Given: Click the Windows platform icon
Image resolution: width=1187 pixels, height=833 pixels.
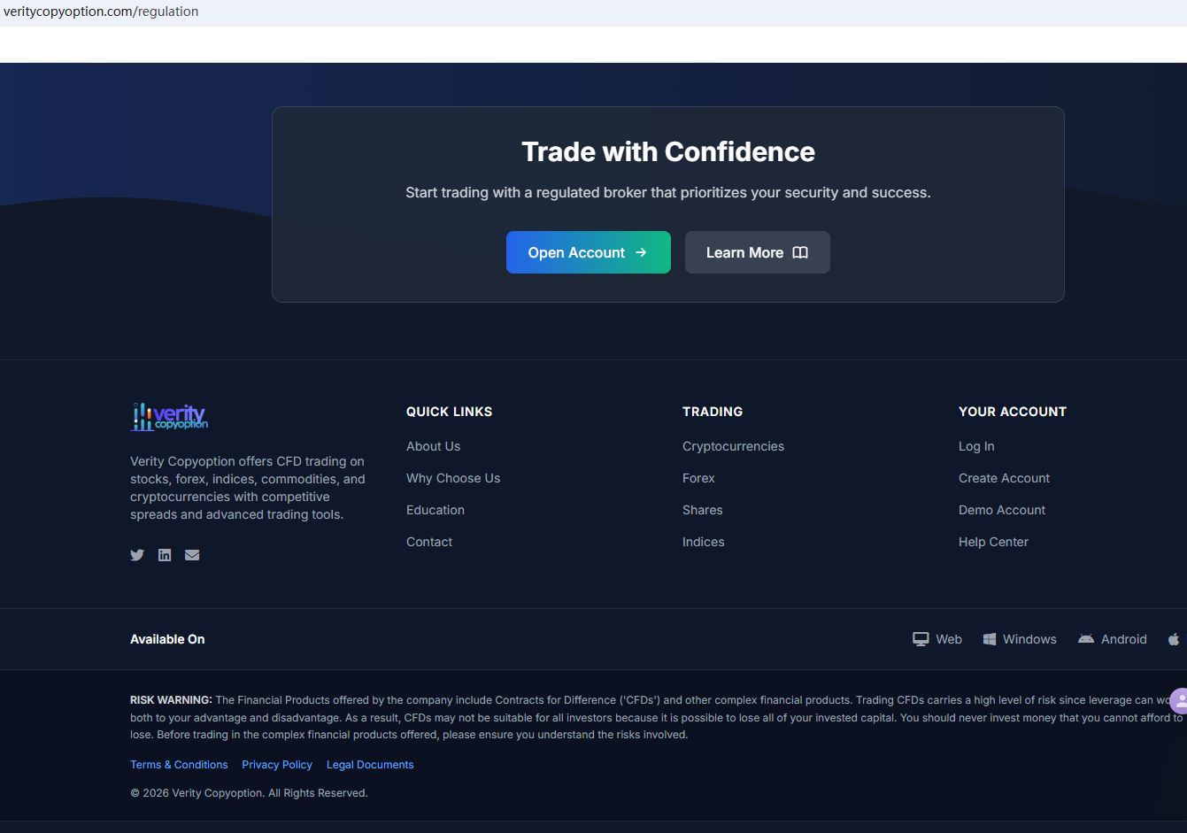Looking at the screenshot, I should coord(990,639).
